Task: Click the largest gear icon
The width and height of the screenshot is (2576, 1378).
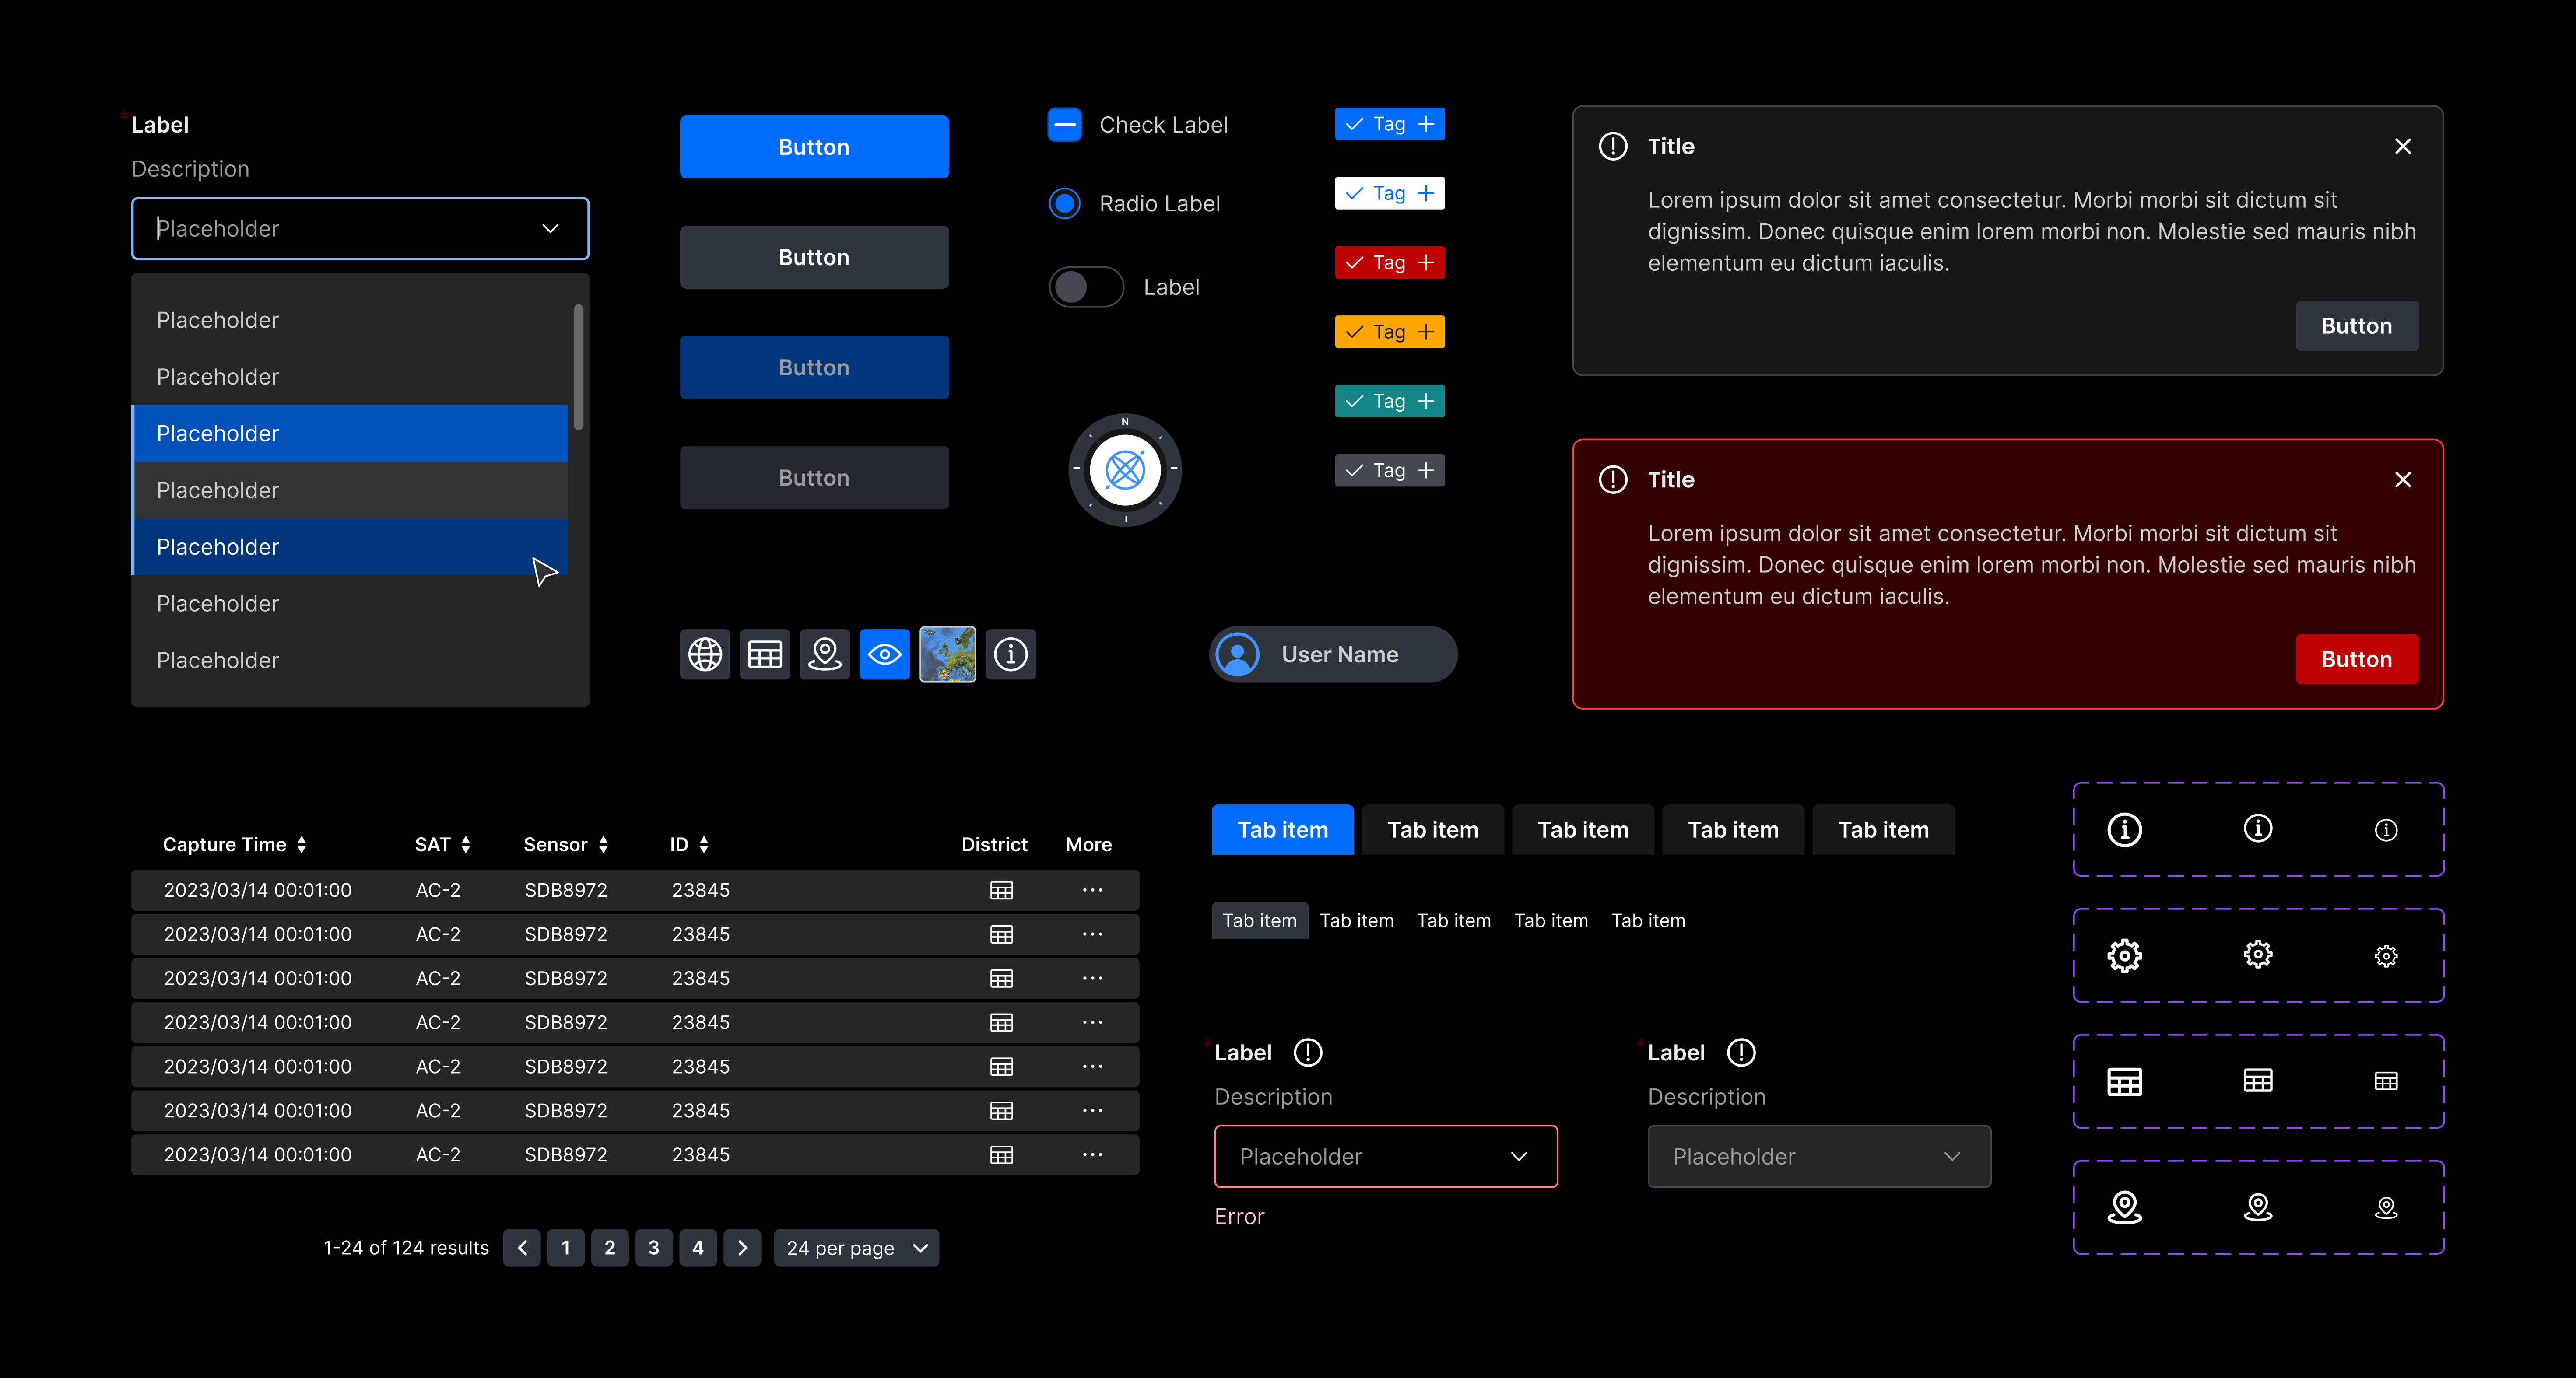Action: pos(2124,955)
